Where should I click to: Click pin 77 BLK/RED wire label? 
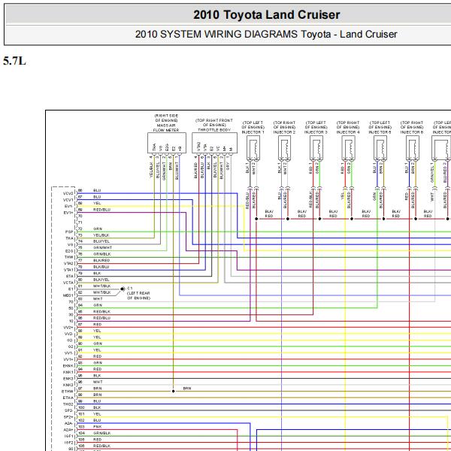[x=101, y=261]
